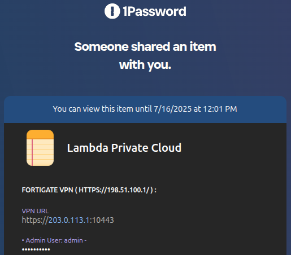
Task: Open the 203.0.113.1:10443 VPN URL link
Action: [81, 220]
